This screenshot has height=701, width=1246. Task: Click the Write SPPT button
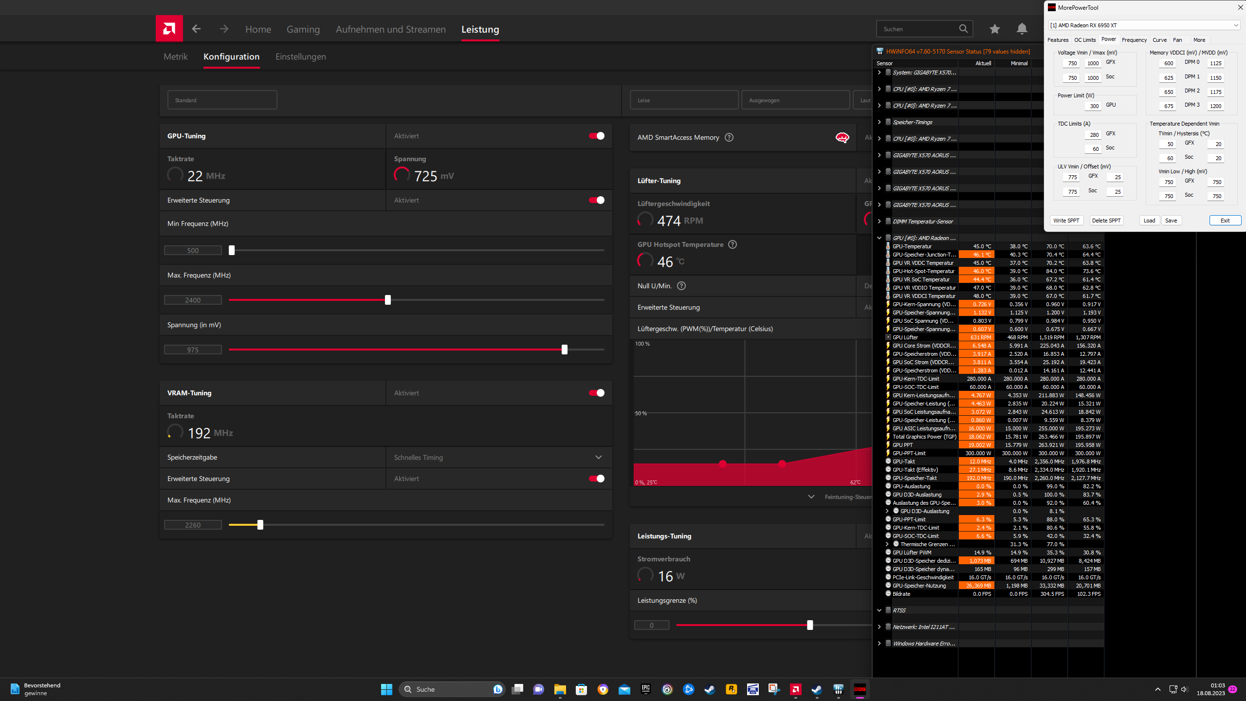click(1066, 221)
